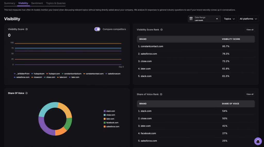Image resolution: width=264 pixels, height=147 pixels.
Task: Click View all for Visibility Score Rank
Action: tap(250, 30)
